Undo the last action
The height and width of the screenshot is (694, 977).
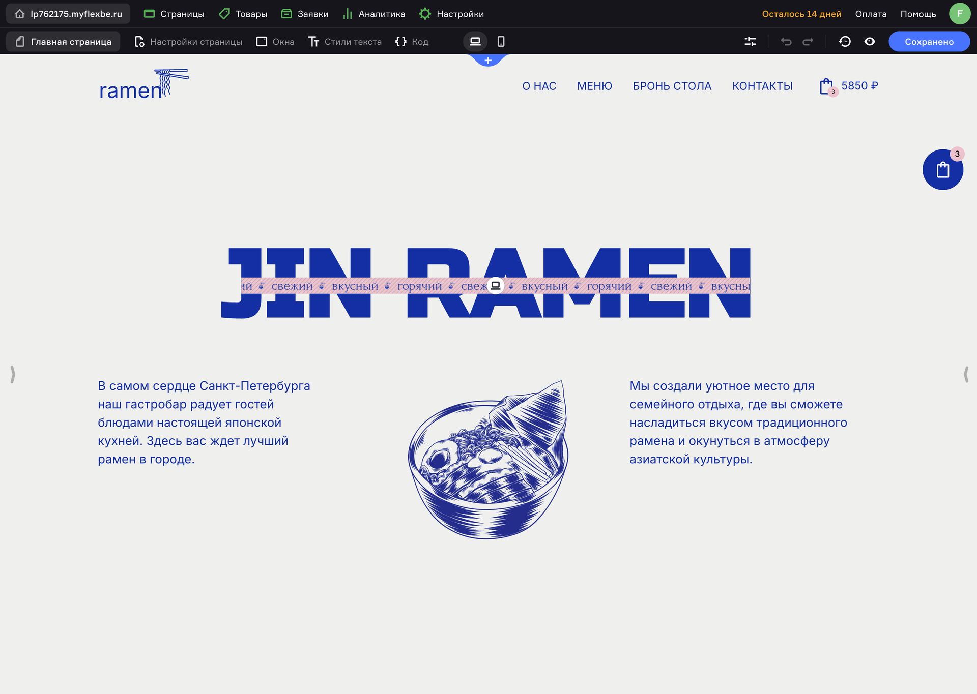point(786,41)
